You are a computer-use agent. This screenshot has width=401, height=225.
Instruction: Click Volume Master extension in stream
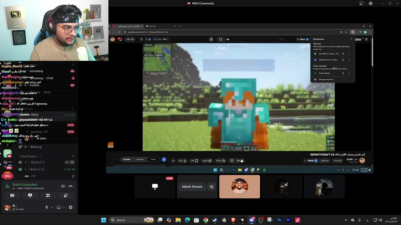point(324,73)
